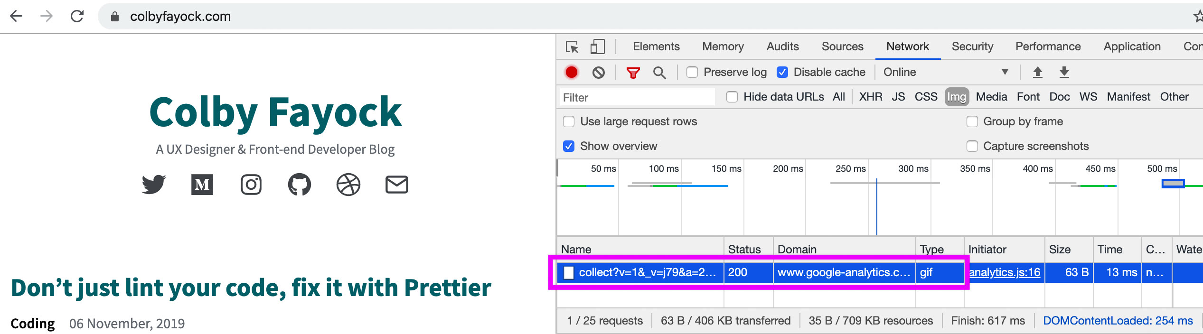
Task: Switch to the Elements tab
Action: (656, 46)
